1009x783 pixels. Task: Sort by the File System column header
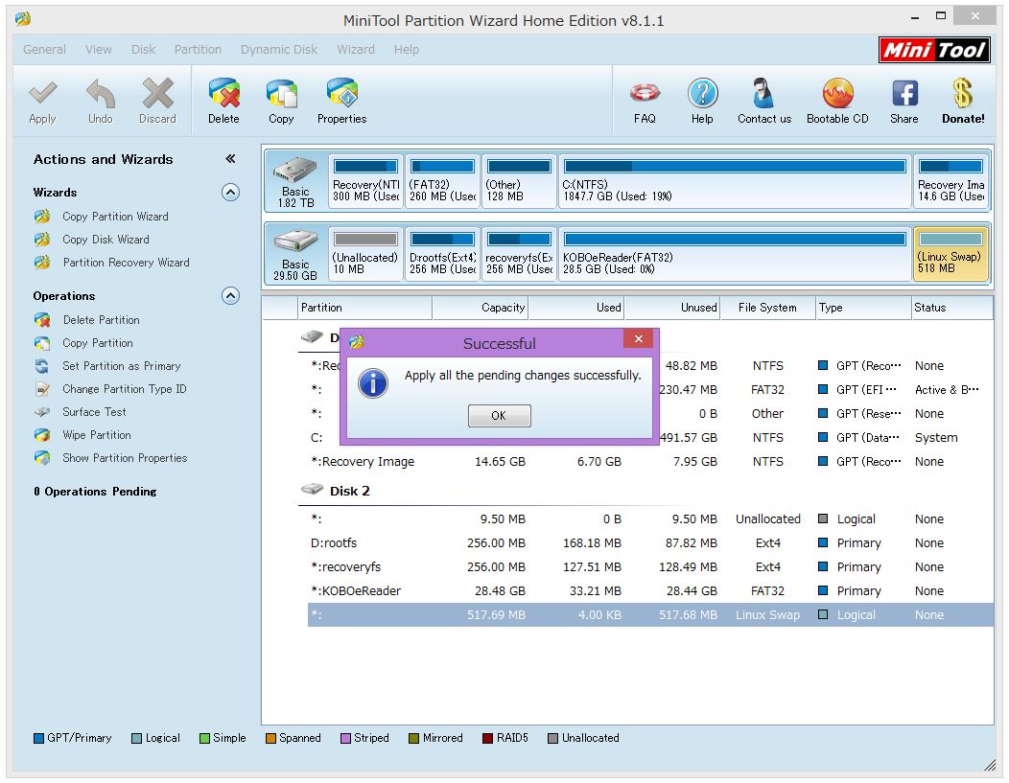pyautogui.click(x=767, y=308)
